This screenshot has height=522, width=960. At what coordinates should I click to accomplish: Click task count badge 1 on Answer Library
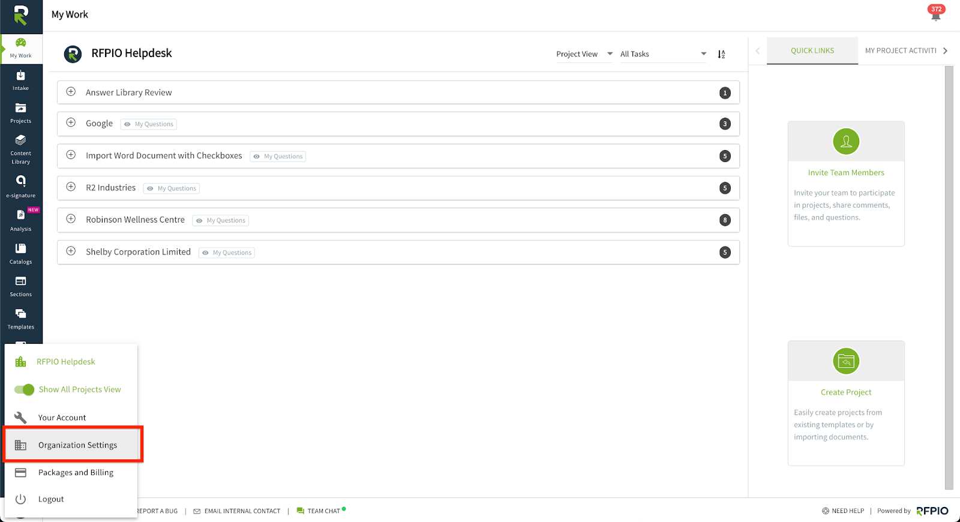point(725,93)
